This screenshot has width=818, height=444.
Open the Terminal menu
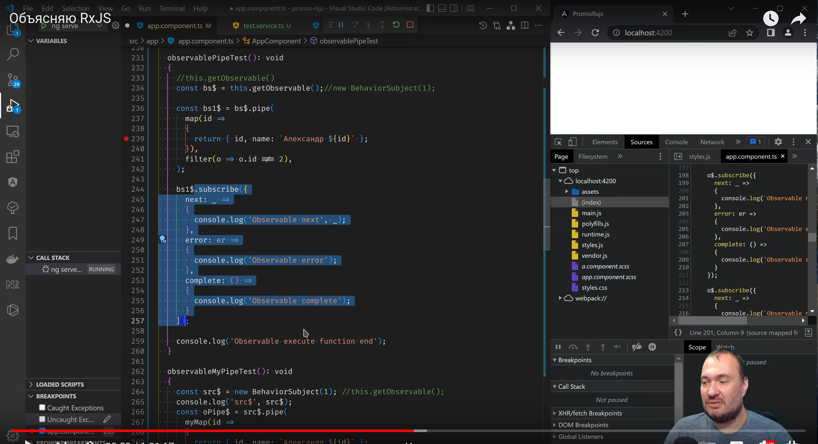click(172, 8)
